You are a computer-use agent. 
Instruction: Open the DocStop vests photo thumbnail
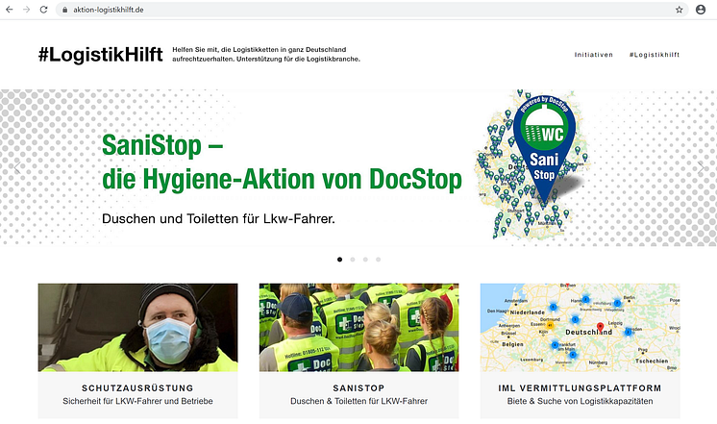coord(358,328)
